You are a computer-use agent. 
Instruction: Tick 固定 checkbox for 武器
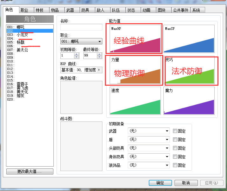coord(175,131)
